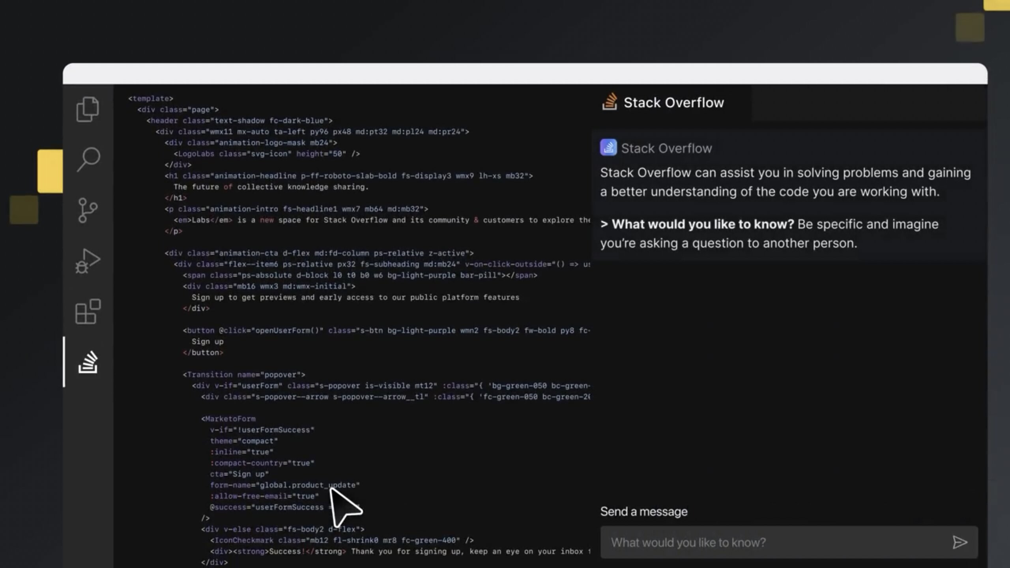Click the '<Transition name="popover">' line
This screenshot has width=1010, height=568.
[244, 375]
